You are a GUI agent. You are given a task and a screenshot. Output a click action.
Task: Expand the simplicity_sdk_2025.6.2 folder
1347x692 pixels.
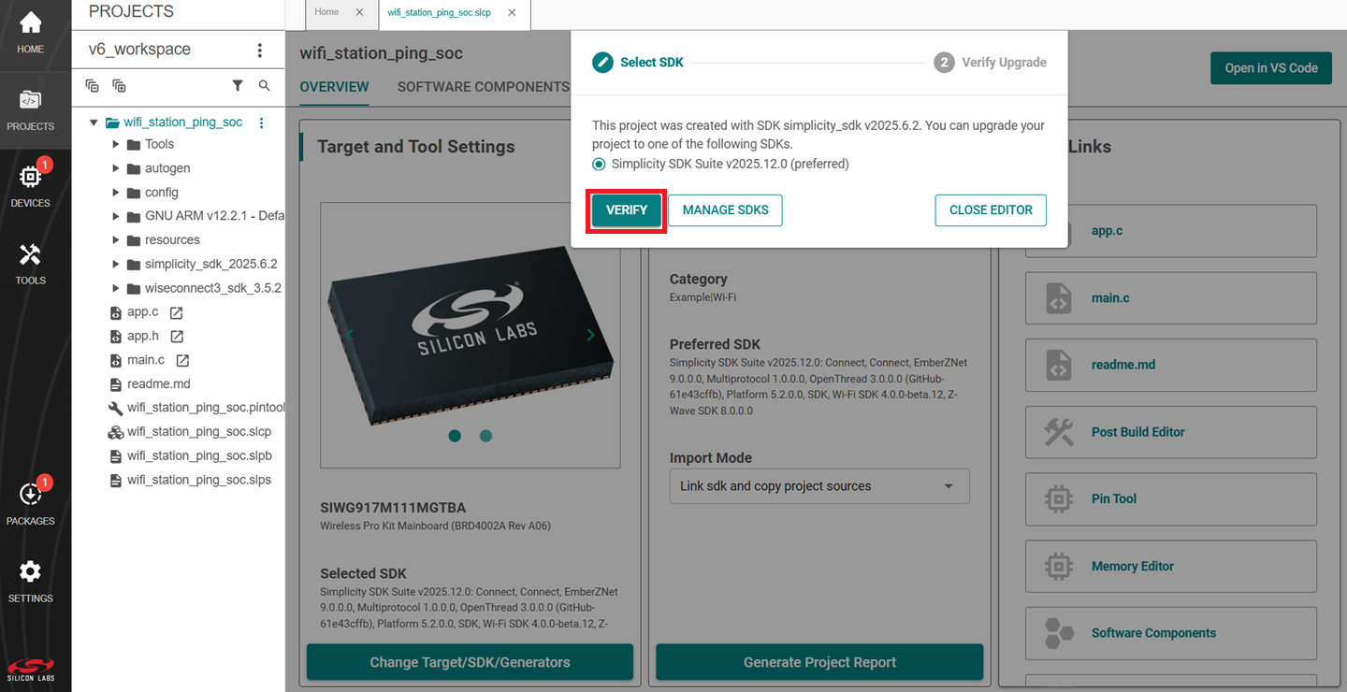pyautogui.click(x=117, y=264)
